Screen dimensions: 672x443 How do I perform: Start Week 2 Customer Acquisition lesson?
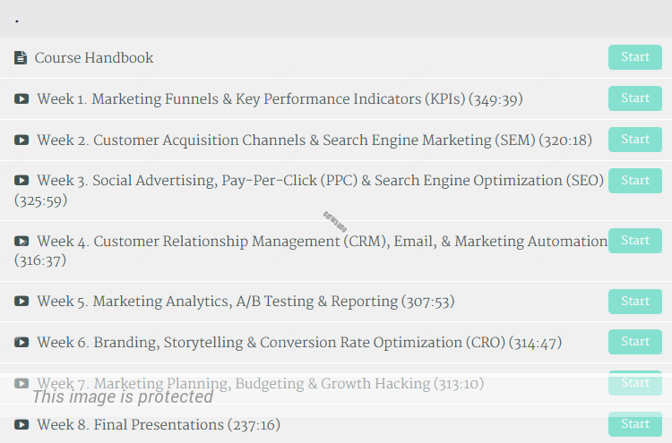pyautogui.click(x=634, y=140)
